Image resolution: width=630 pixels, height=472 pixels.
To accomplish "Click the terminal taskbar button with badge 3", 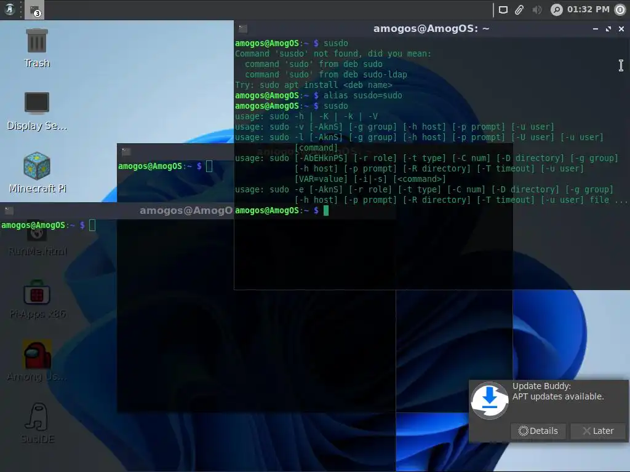I will tap(34, 10).
